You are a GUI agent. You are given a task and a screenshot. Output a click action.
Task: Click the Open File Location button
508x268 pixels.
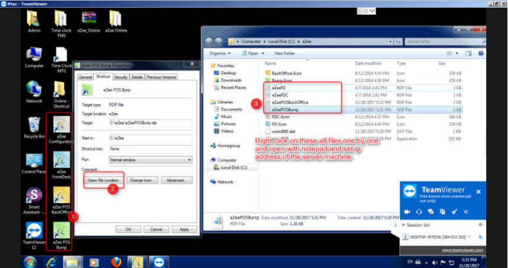103,181
